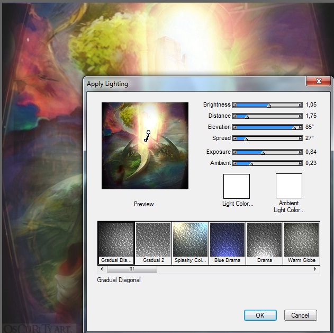Cancel the Apply Lighting dialog
Viewport: 334px width, 333px height.
coord(300,315)
